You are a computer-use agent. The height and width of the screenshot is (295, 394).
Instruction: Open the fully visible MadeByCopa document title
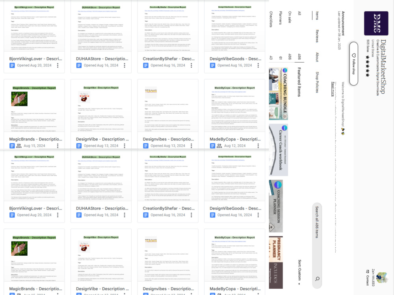235,139
